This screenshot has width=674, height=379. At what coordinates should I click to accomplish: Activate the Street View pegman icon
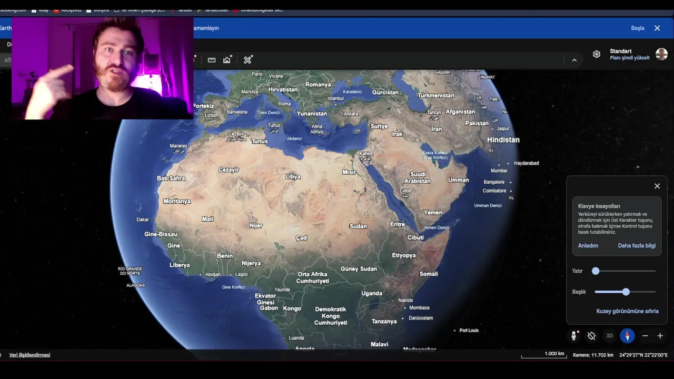tap(574, 336)
